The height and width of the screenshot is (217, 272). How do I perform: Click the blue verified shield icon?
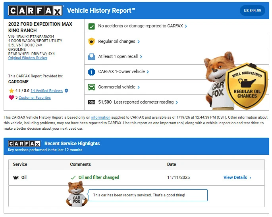tap(66, 90)
